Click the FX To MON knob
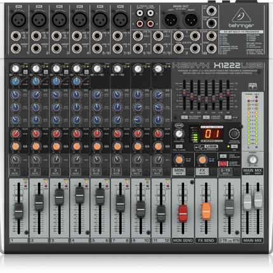This screenshot has height=273, width=273. 179,160
